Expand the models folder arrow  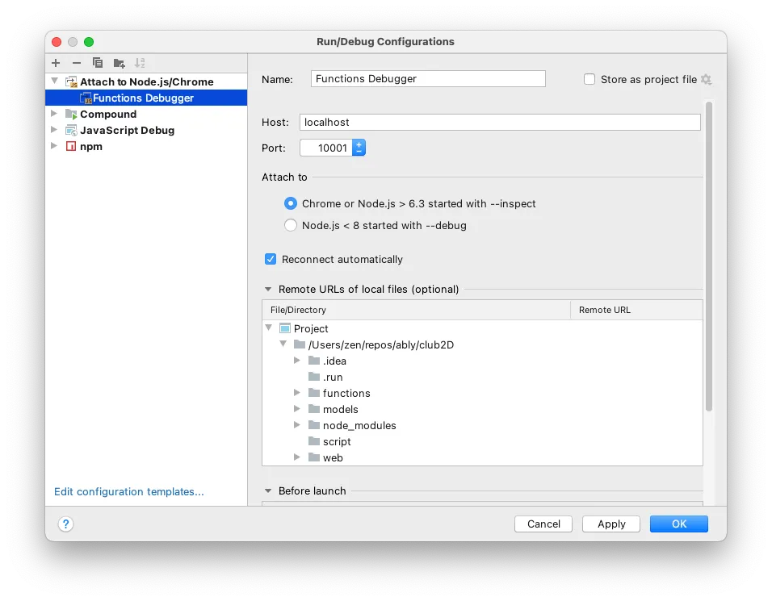(297, 409)
